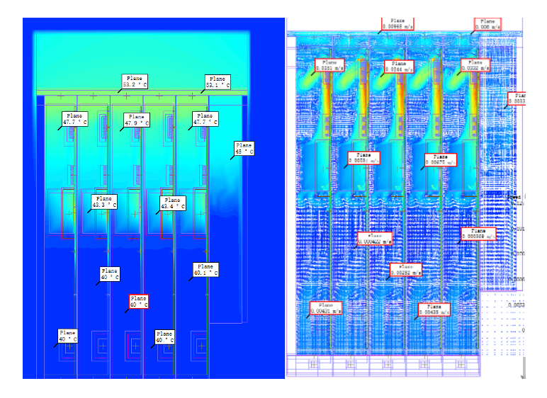Select the 0.006 m/s plane label
Screen dimensions: 547x398
(487, 24)
